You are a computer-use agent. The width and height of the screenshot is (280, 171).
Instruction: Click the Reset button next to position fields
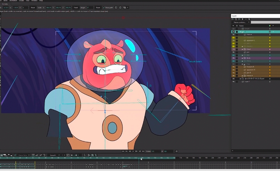tap(33, 7)
